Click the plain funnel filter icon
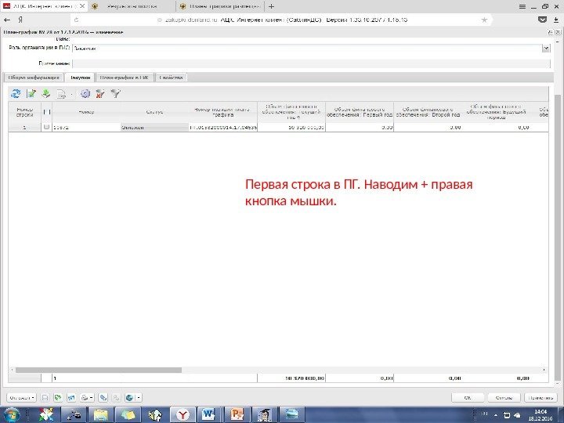The width and height of the screenshot is (564, 423). pyautogui.click(x=115, y=94)
